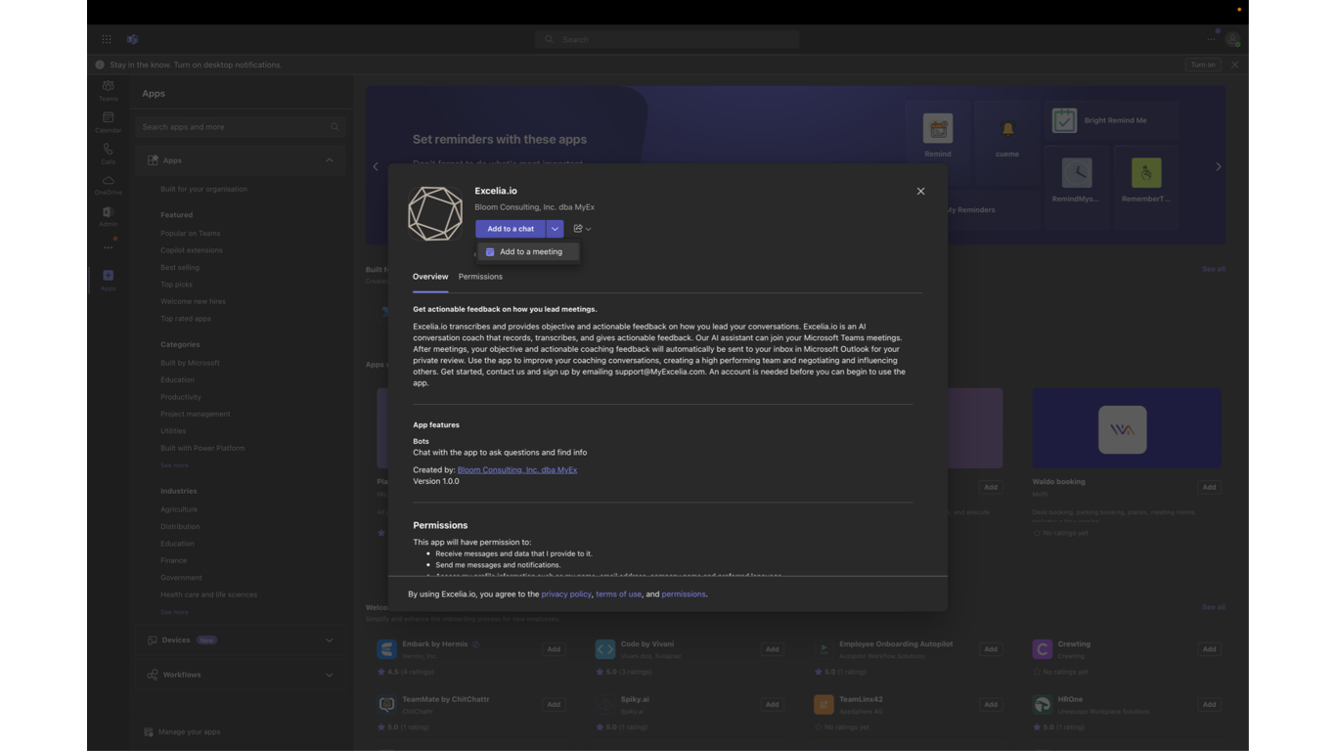Click Add for Crewting

[x=1209, y=649]
